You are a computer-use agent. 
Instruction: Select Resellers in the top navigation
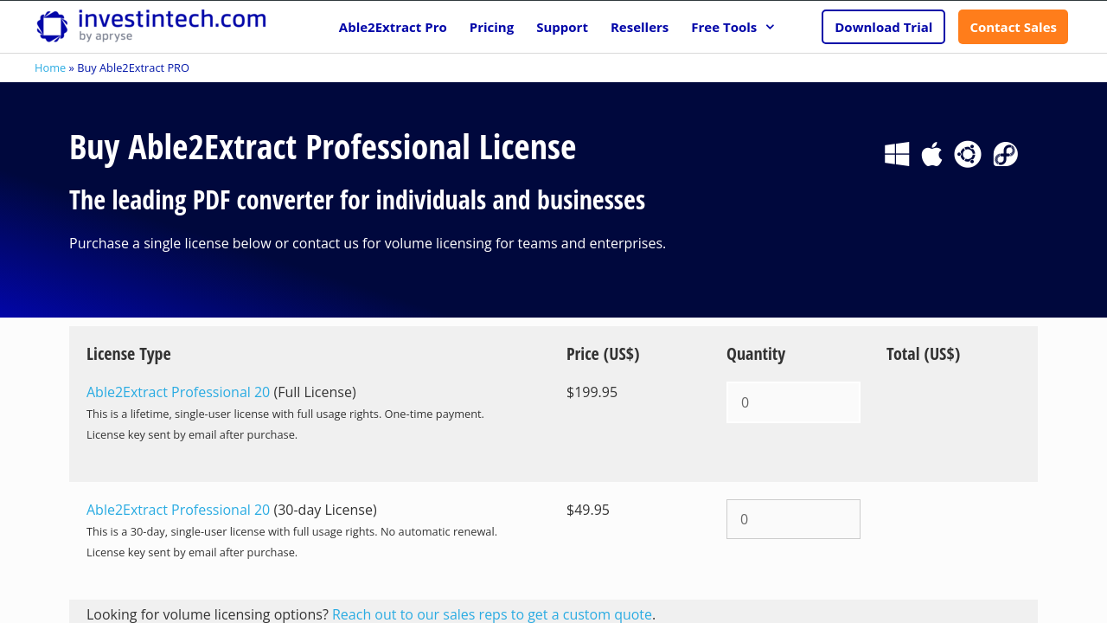639,27
